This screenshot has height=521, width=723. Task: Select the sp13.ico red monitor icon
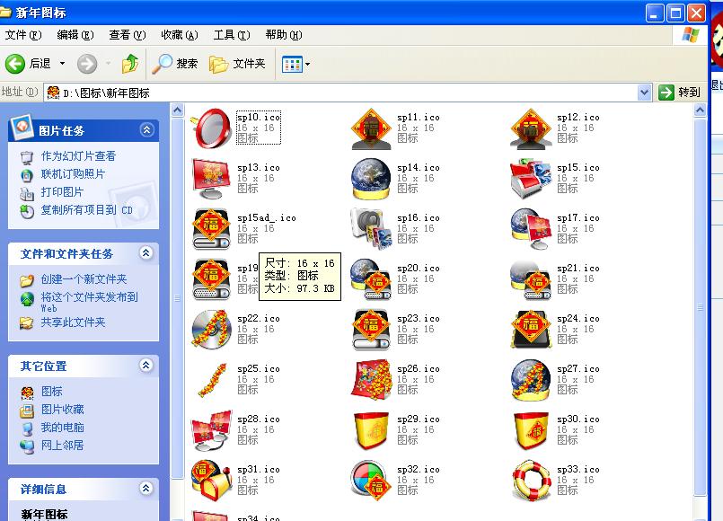[x=211, y=179]
